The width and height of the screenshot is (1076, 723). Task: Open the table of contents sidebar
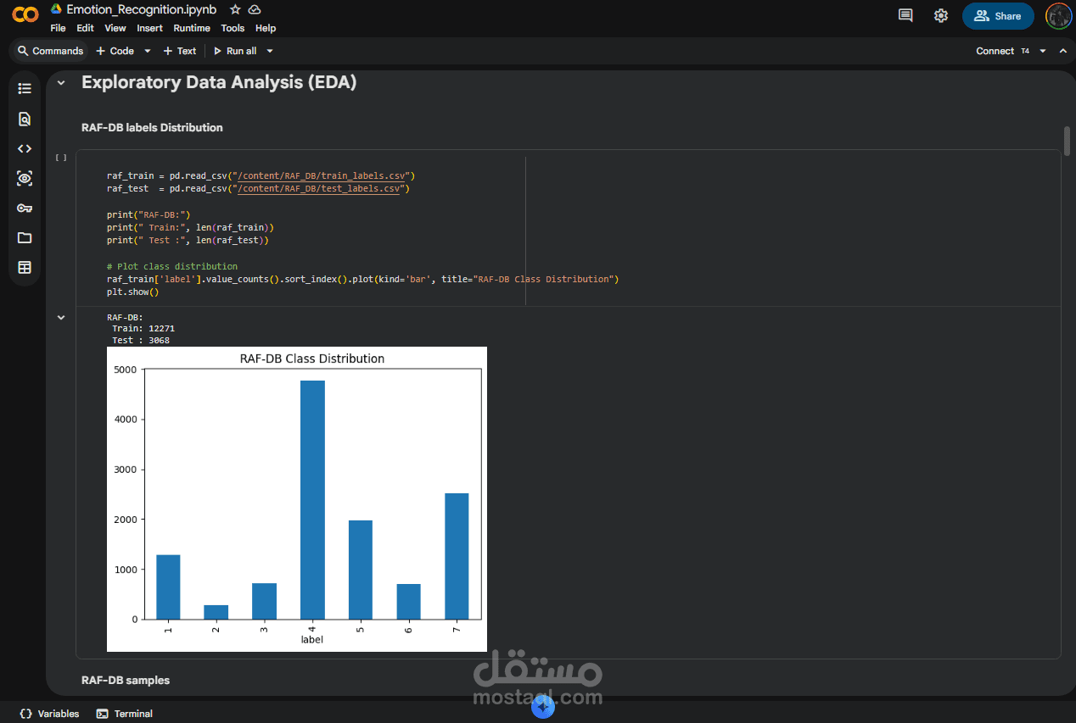25,88
